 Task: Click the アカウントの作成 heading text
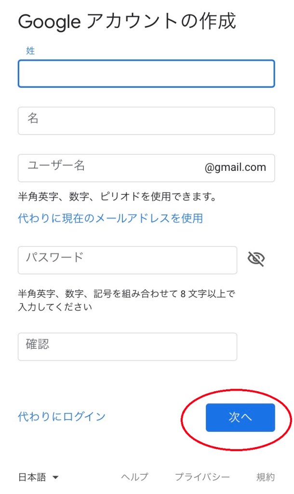pyautogui.click(x=161, y=22)
